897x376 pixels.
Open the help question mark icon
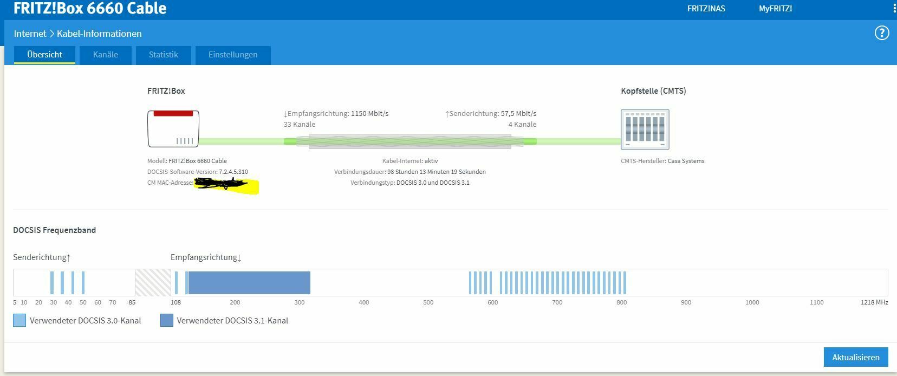(x=882, y=33)
